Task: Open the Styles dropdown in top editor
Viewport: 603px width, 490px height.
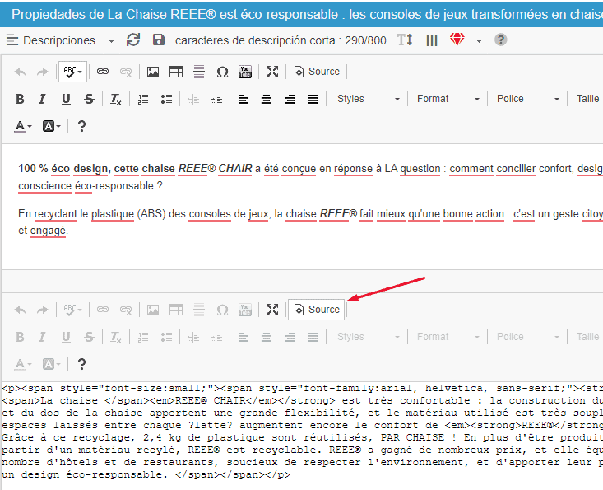Action: [x=367, y=99]
